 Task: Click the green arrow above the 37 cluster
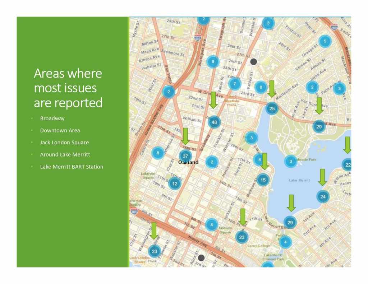click(185, 136)
